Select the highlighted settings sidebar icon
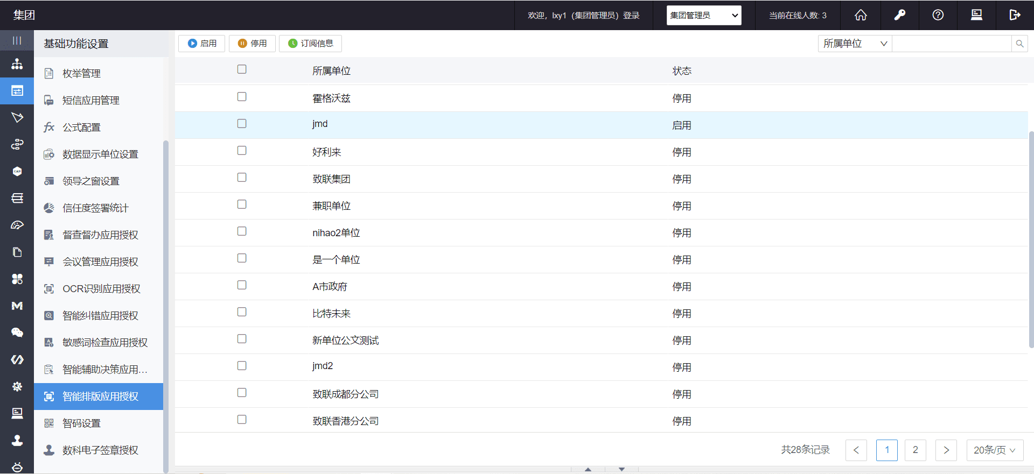The image size is (1034, 474). pyautogui.click(x=17, y=91)
